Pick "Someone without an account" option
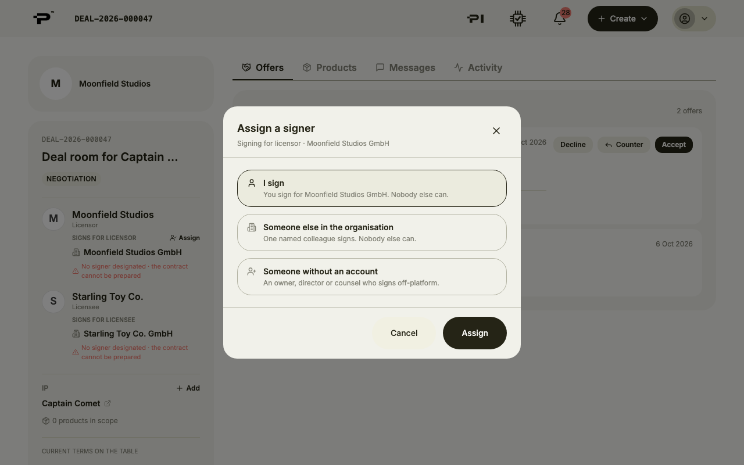The width and height of the screenshot is (744, 465). (372, 277)
